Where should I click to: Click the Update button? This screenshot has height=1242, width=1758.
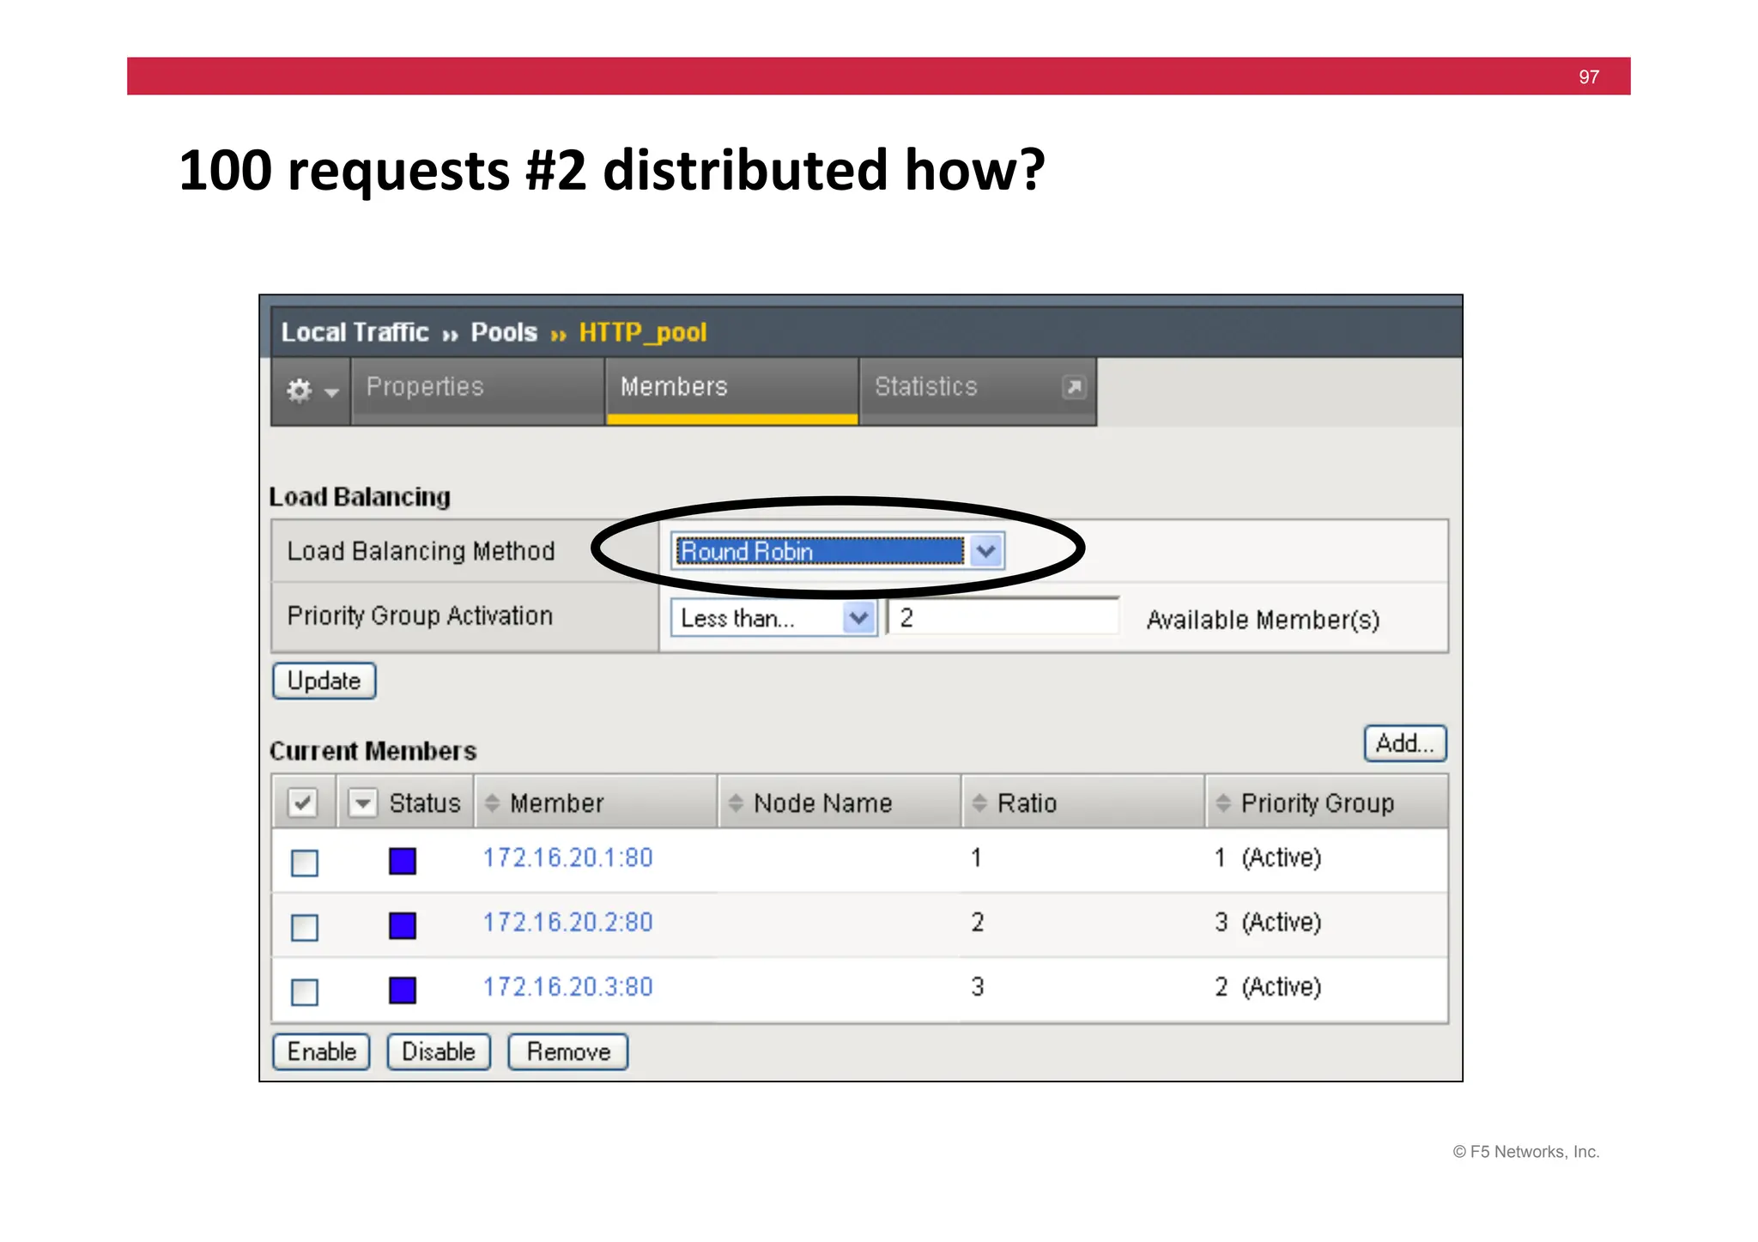coord(324,681)
